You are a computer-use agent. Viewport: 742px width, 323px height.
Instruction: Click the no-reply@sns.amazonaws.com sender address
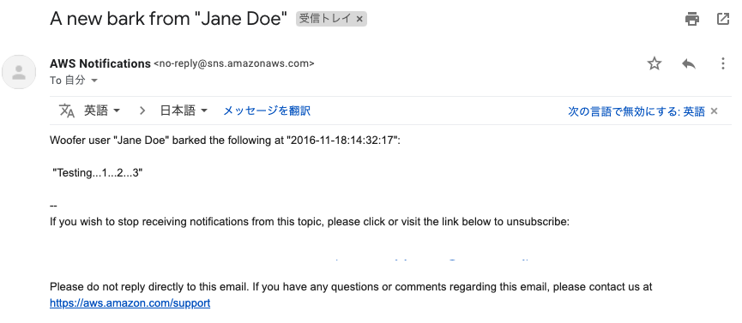[234, 63]
